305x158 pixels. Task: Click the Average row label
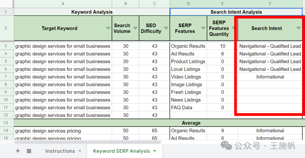point(191,123)
